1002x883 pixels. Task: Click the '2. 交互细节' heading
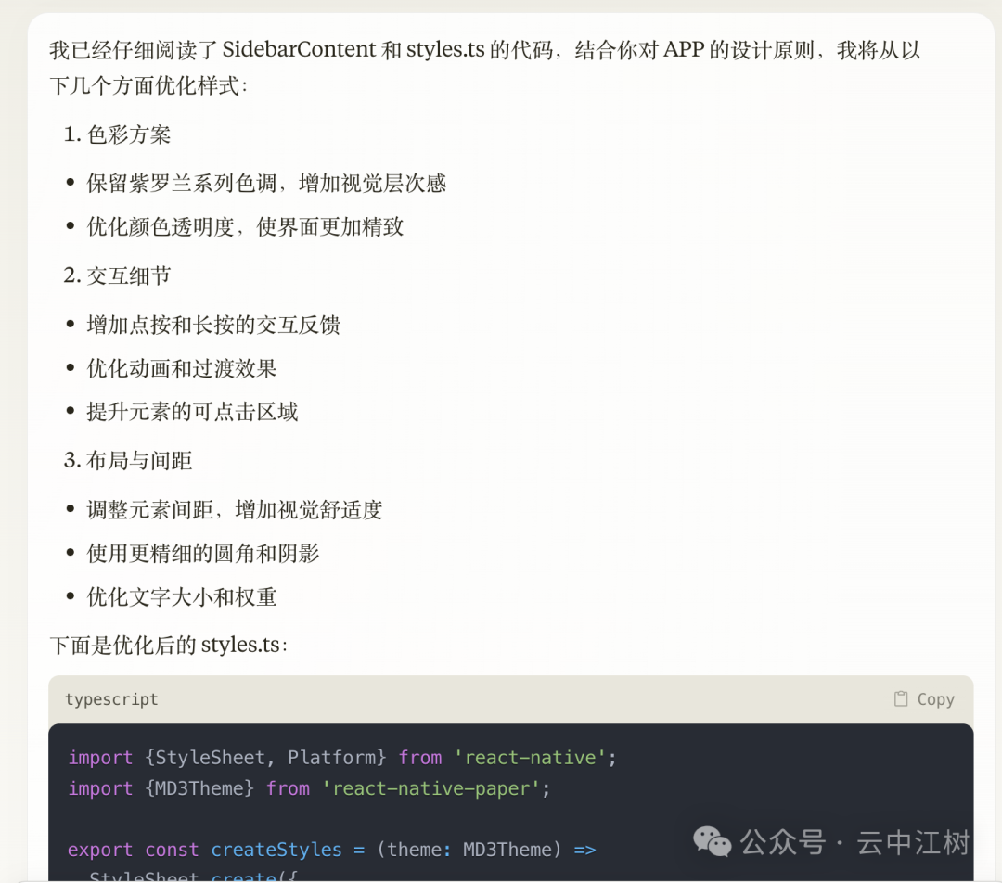pyautogui.click(x=118, y=275)
